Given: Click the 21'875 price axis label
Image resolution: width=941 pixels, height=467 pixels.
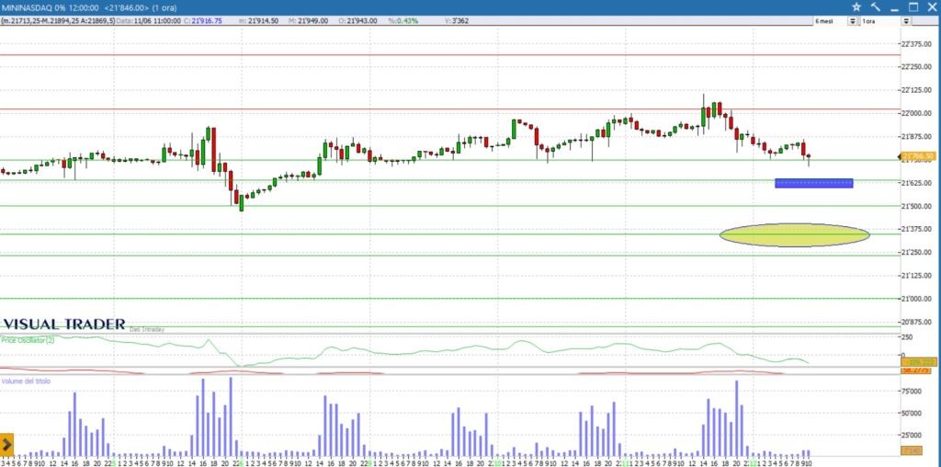Looking at the screenshot, I should 918,136.
